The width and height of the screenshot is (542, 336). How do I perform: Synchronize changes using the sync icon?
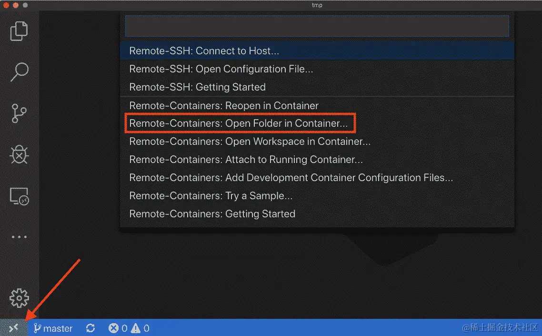(x=90, y=328)
